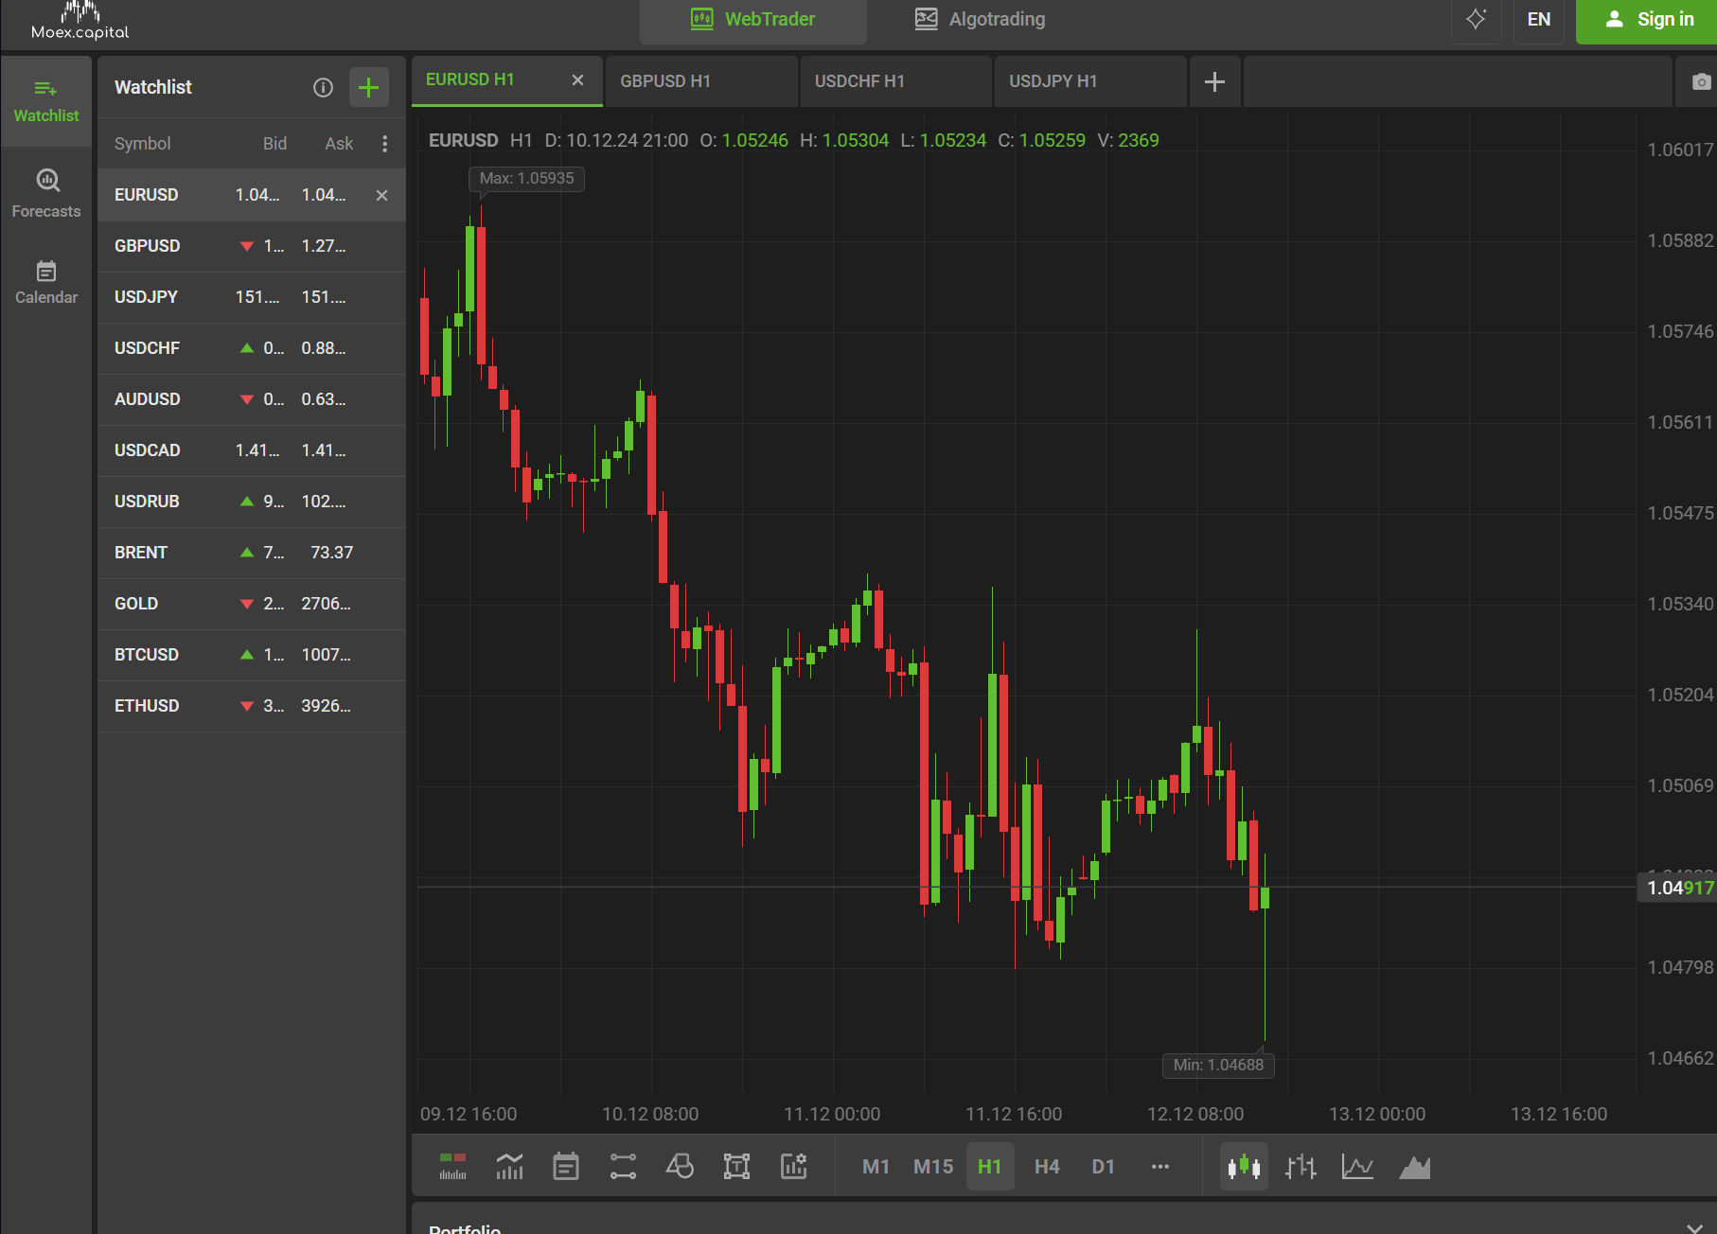Open the EN language selector
Image resolution: width=1717 pixels, height=1234 pixels.
[1538, 20]
